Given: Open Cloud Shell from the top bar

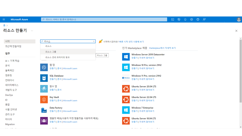Looking at the screenshot, I should pos(172,19).
